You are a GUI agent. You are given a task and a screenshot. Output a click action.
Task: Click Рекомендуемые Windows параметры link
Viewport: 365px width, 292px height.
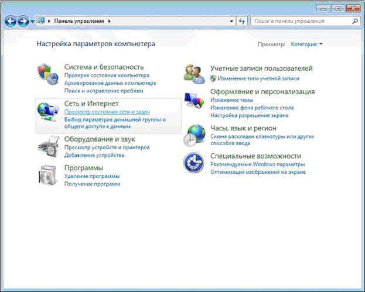tap(257, 164)
